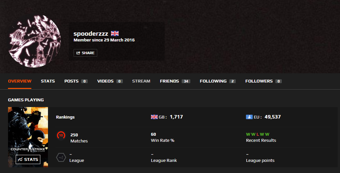Open the spooderzzz profile avatar
Image resolution: width=340 pixels, height=173 pixels.
pyautogui.click(x=35, y=41)
